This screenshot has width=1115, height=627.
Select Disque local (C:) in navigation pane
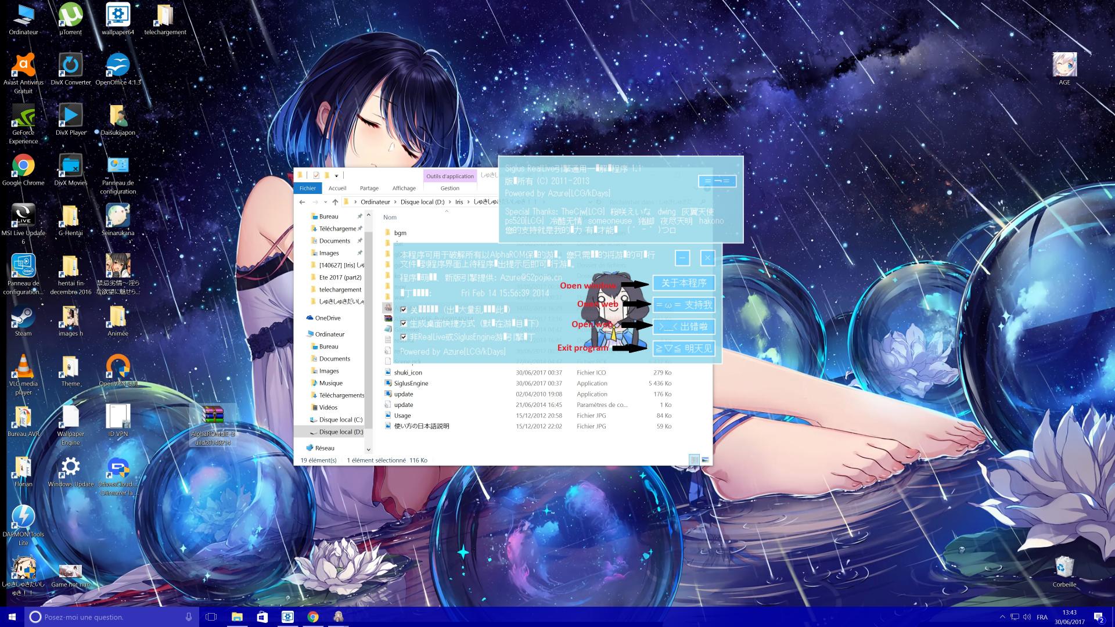click(340, 419)
